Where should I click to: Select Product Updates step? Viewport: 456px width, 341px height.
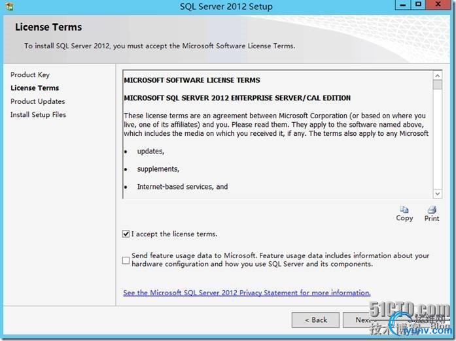[38, 101]
